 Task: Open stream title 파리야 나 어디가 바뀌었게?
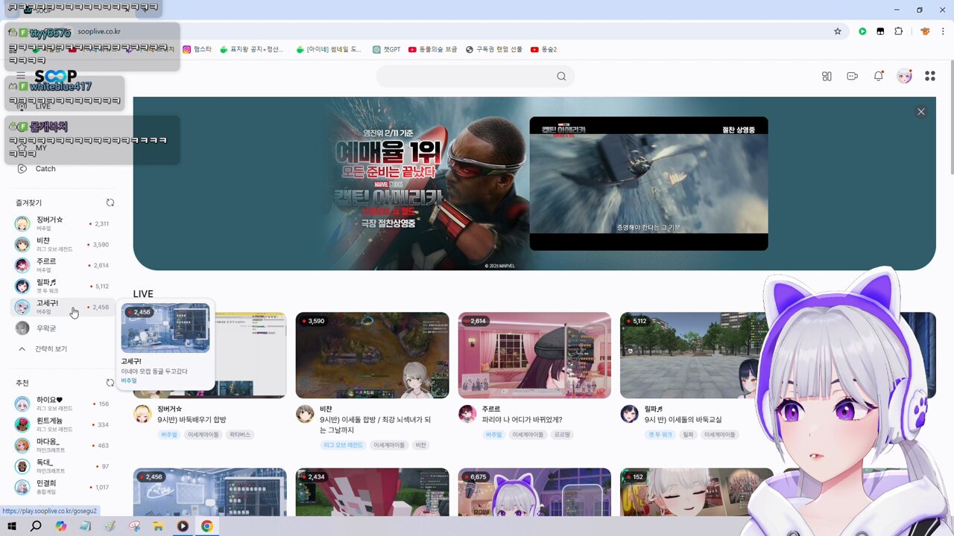[x=522, y=420]
